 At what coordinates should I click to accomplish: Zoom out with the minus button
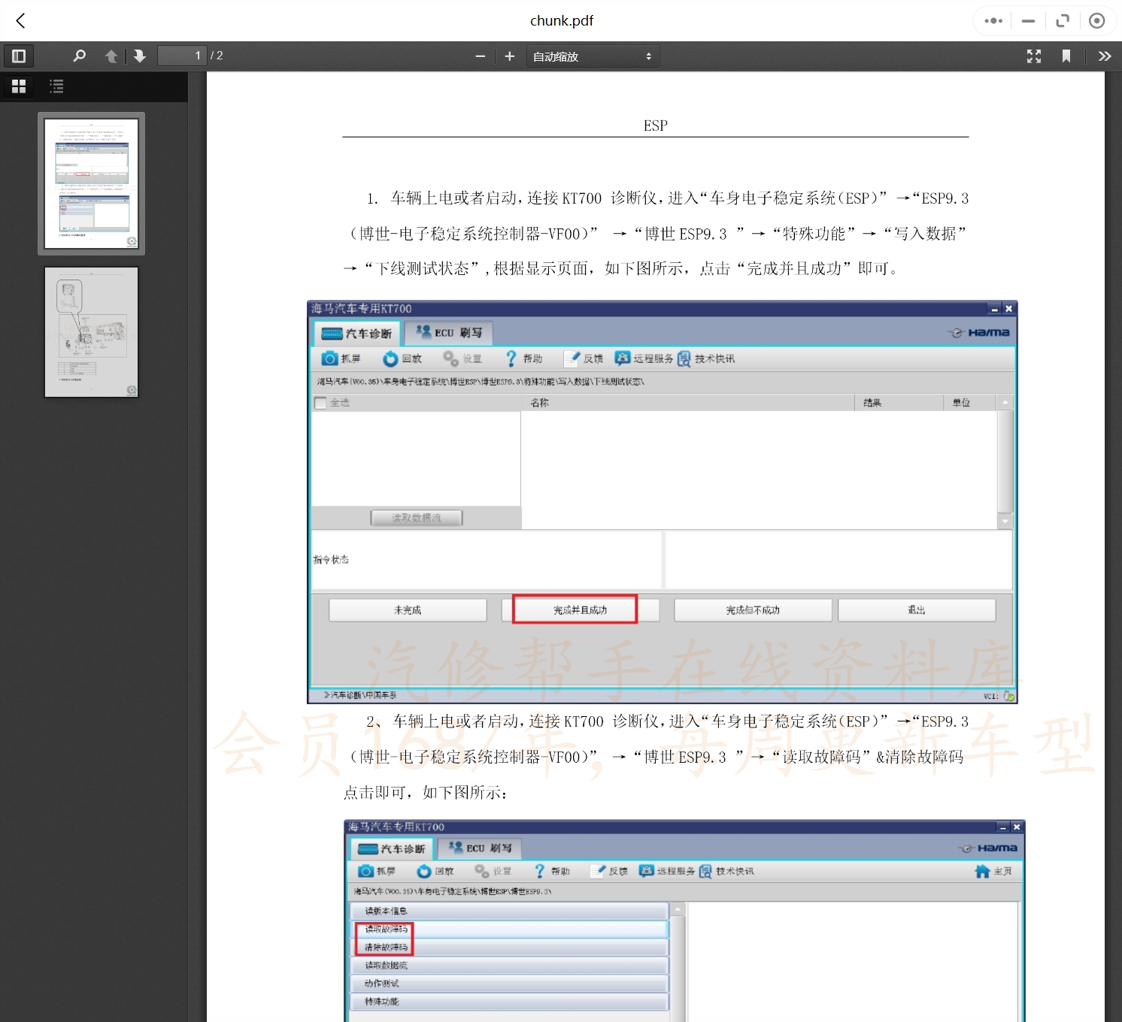point(480,56)
